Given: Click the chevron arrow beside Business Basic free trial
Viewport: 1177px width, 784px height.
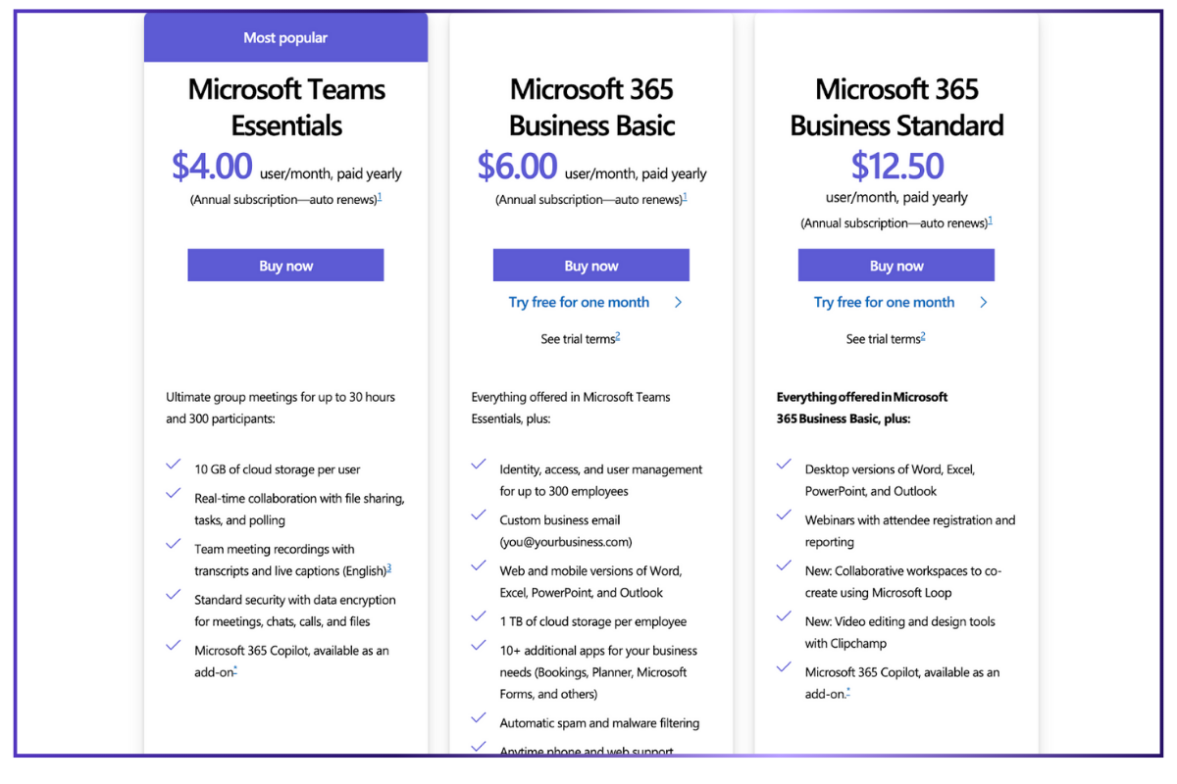Looking at the screenshot, I should (x=678, y=303).
